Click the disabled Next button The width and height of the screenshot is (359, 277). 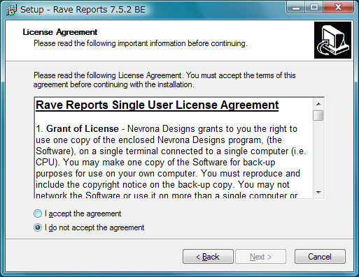pyautogui.click(x=260, y=257)
